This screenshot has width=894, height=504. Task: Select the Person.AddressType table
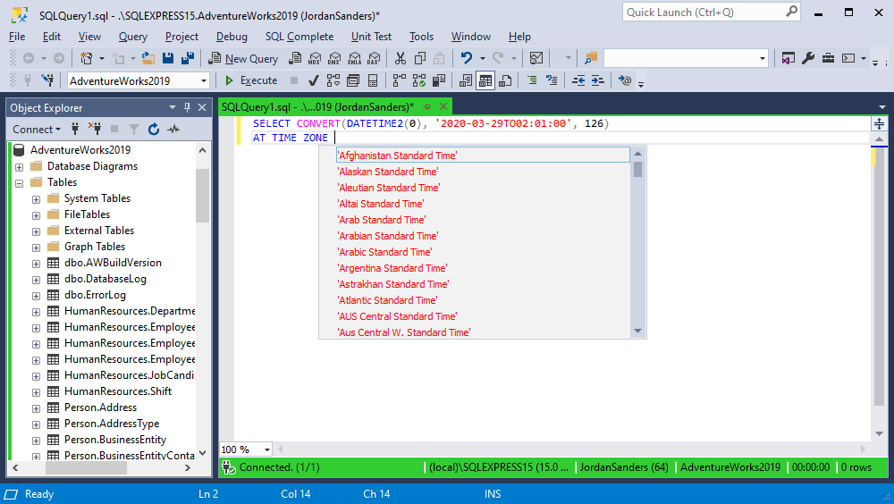pos(112,423)
